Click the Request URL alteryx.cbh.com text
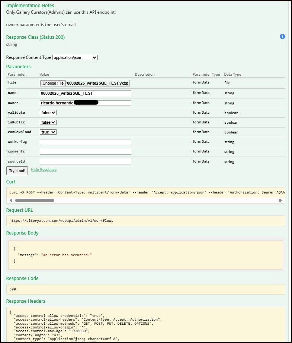Image resolution: width=292 pixels, height=343 pixels. [x=61, y=220]
